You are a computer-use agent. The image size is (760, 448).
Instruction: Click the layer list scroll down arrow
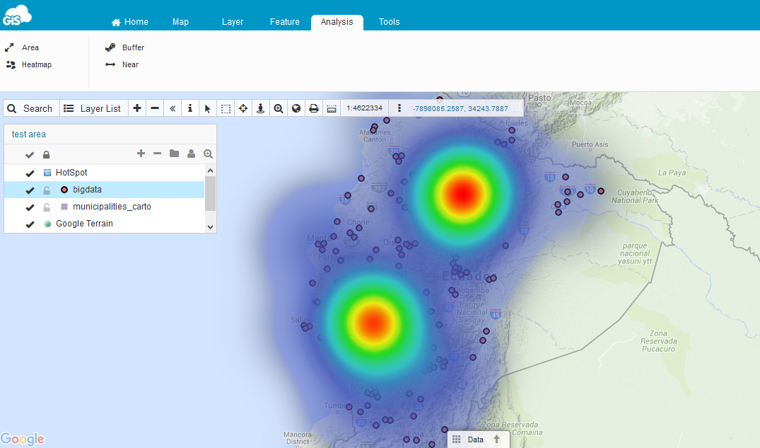tap(210, 226)
